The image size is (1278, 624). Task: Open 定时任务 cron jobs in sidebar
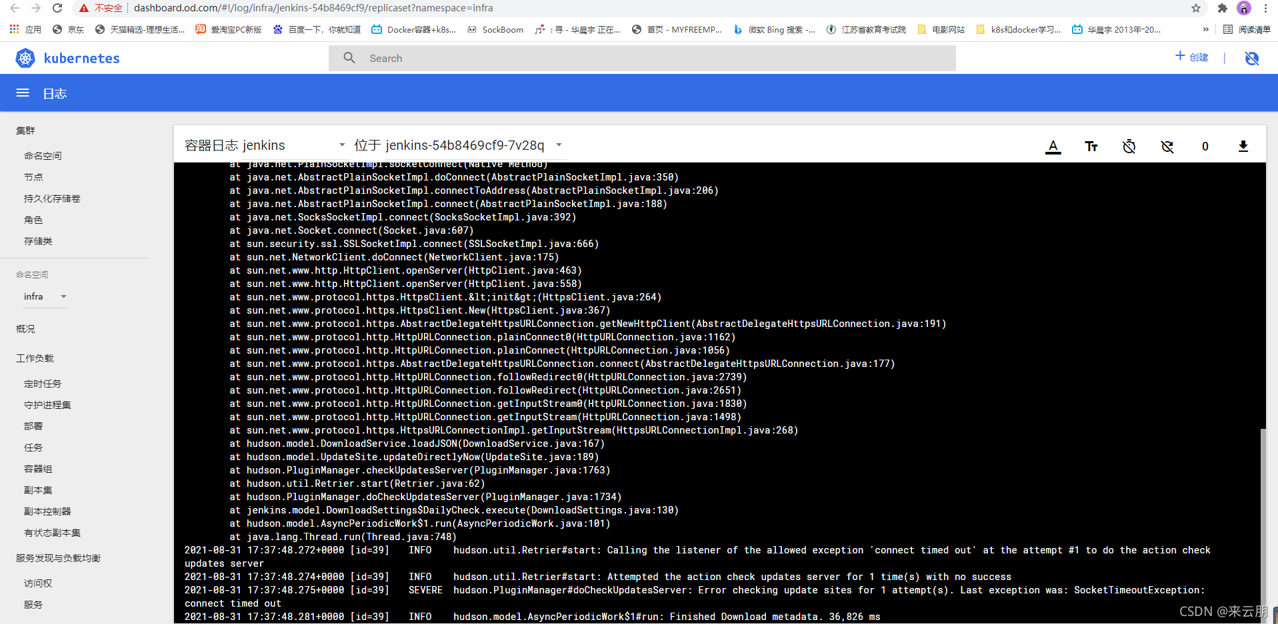(x=43, y=384)
